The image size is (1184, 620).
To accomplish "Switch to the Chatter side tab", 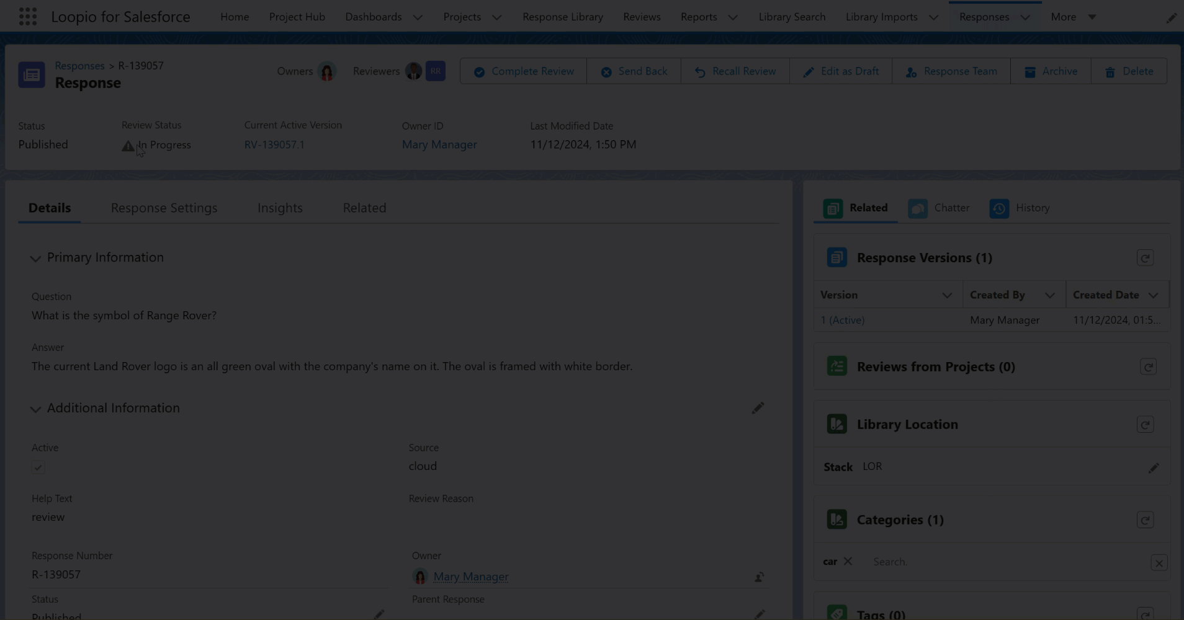I will pos(939,208).
